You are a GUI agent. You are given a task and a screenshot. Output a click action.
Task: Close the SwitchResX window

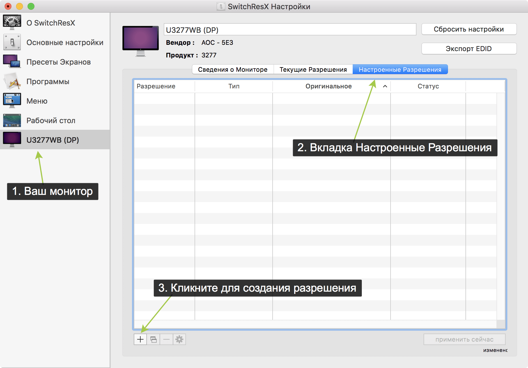point(8,6)
